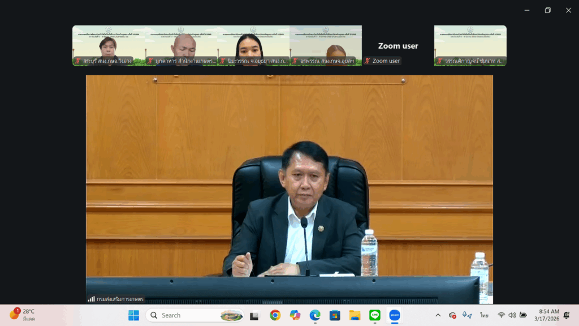The width and height of the screenshot is (579, 326).
Task: Click the volume speaker tray icon
Action: (x=512, y=315)
